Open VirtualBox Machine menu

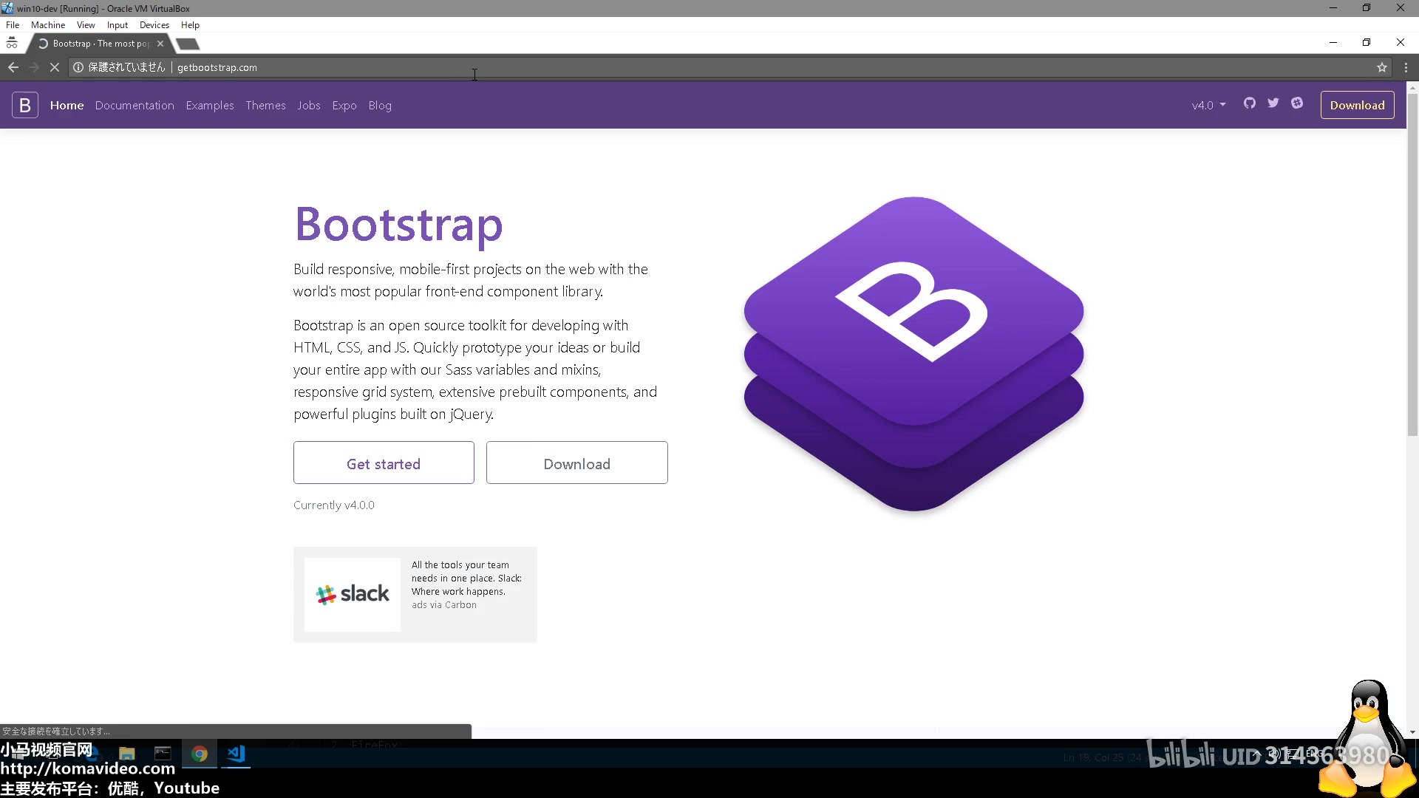[48, 25]
